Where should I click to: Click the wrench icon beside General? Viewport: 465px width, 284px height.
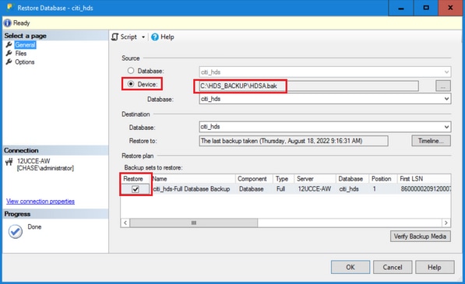[9, 44]
